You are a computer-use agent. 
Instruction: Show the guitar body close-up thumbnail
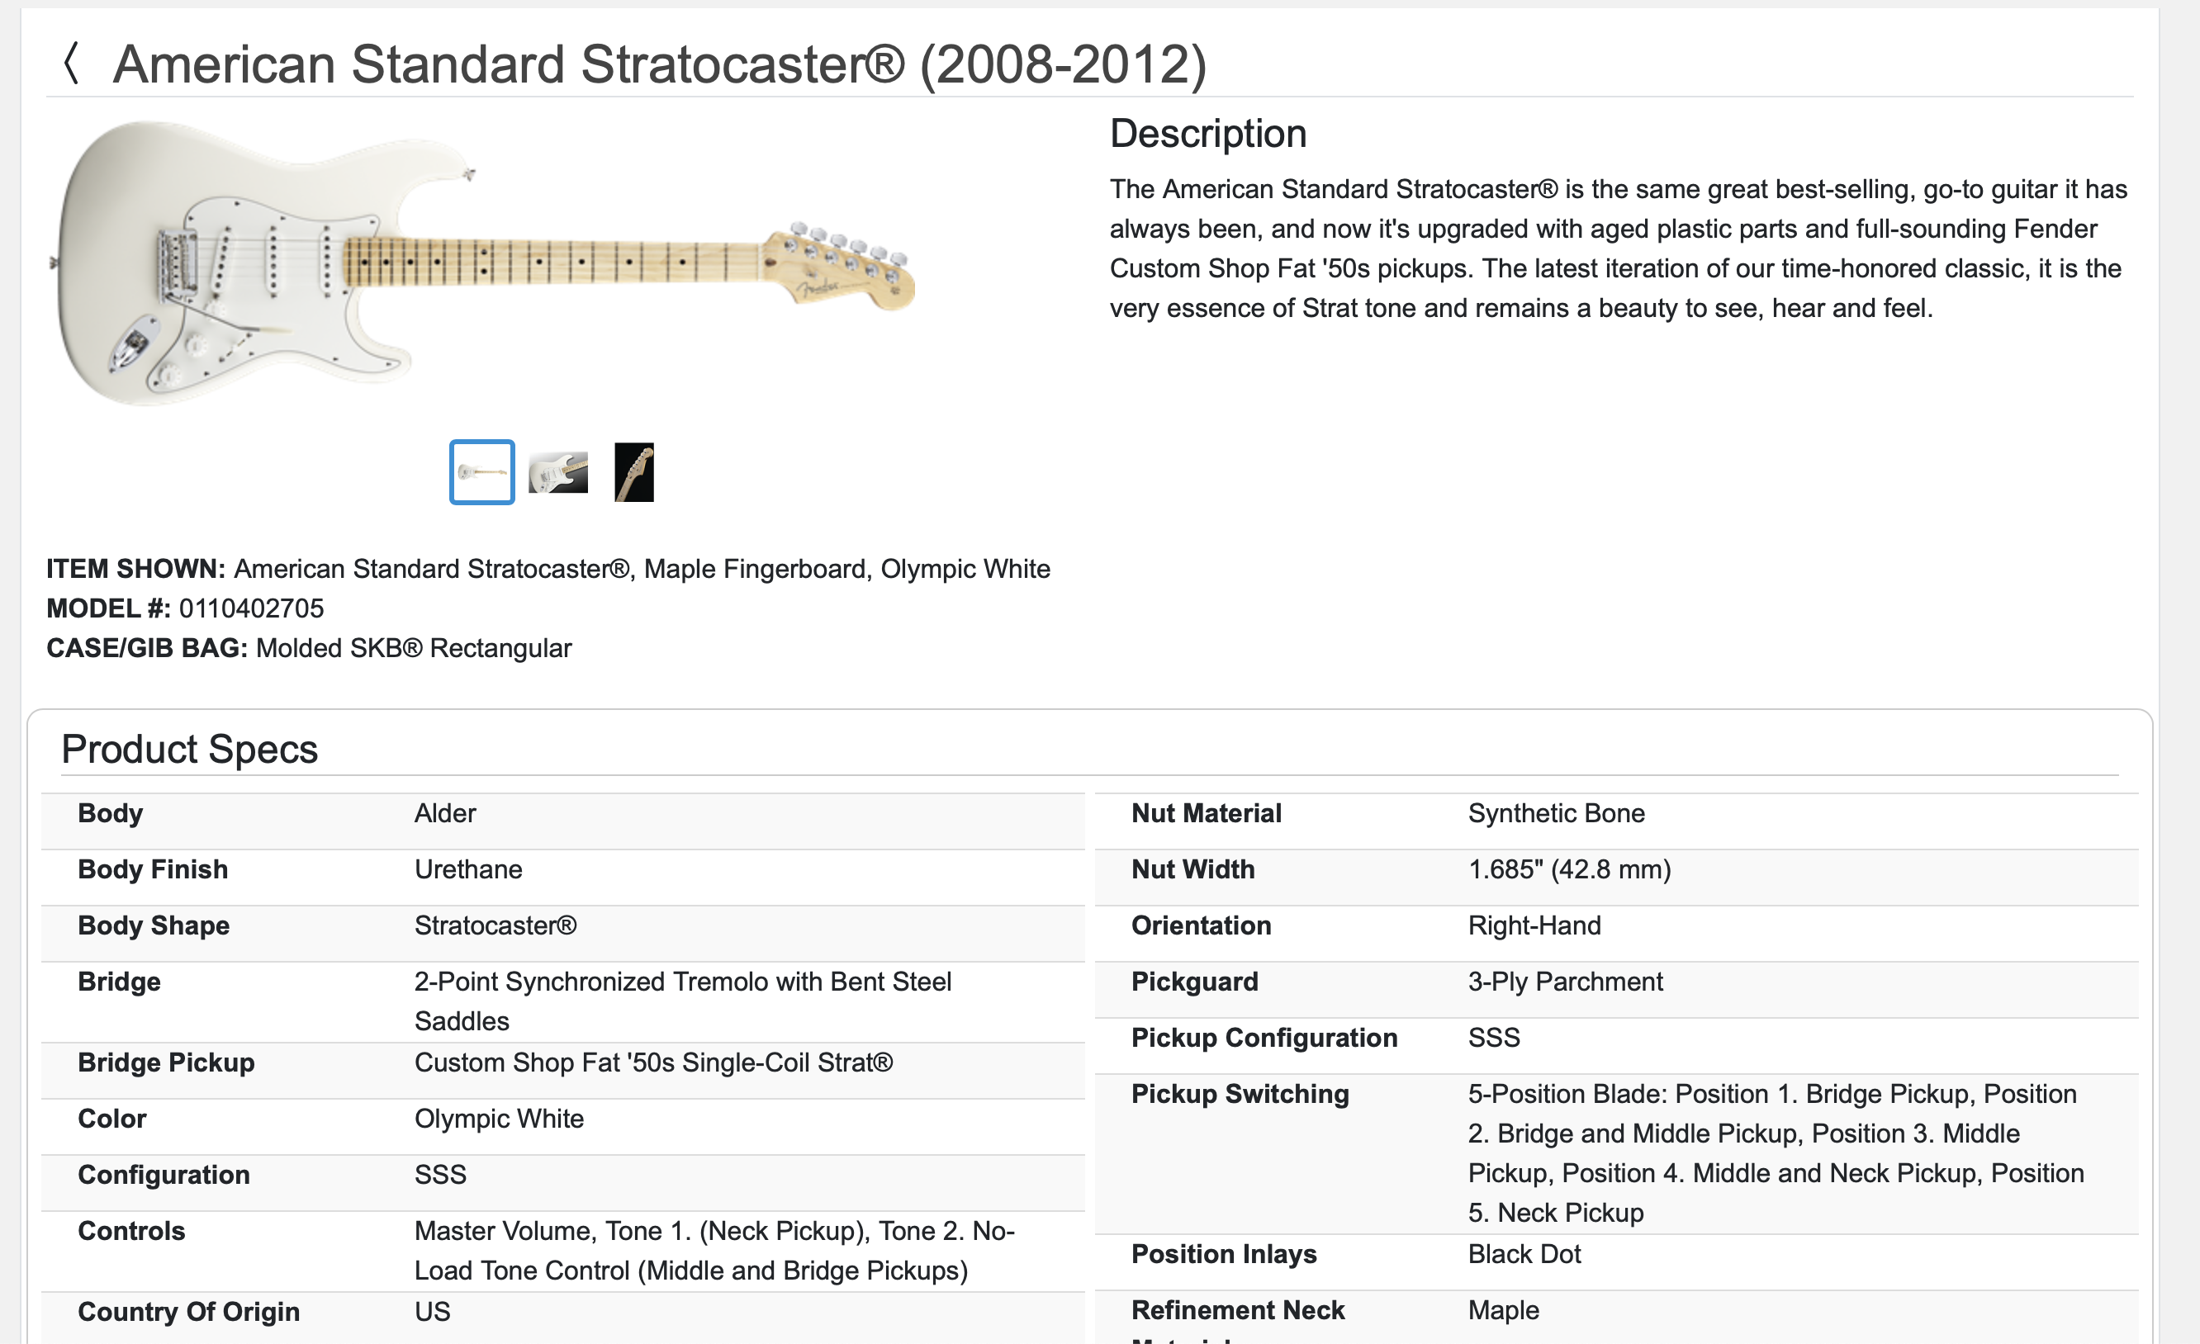coord(558,472)
